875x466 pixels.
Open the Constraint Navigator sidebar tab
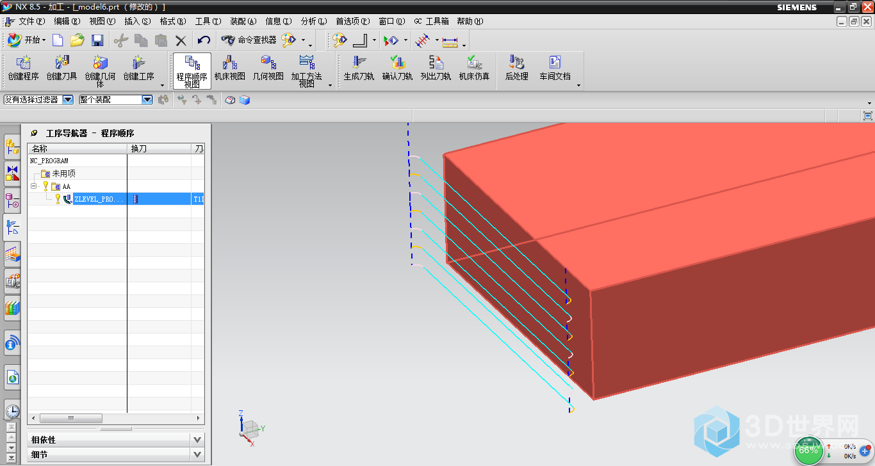point(12,173)
